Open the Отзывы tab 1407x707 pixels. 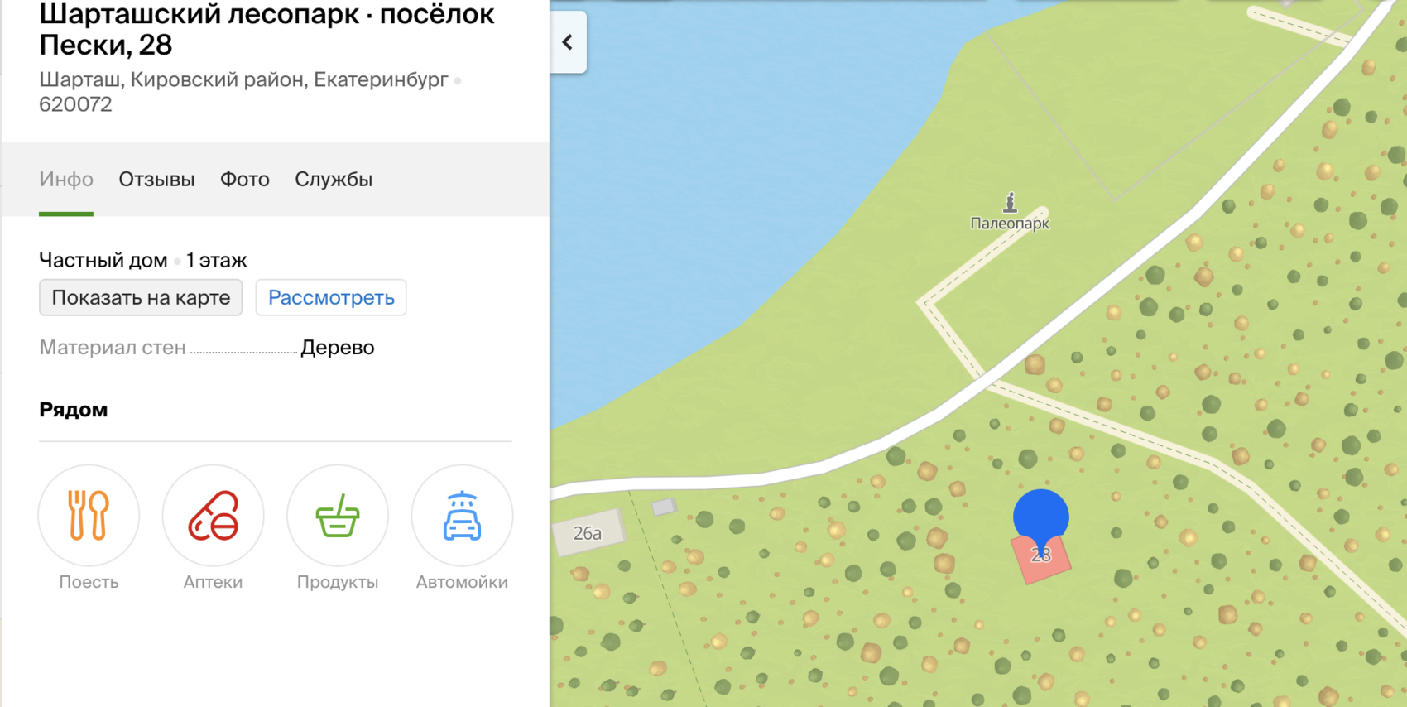pyautogui.click(x=156, y=180)
